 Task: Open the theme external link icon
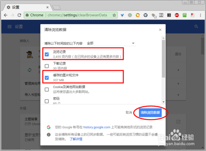click(178, 121)
